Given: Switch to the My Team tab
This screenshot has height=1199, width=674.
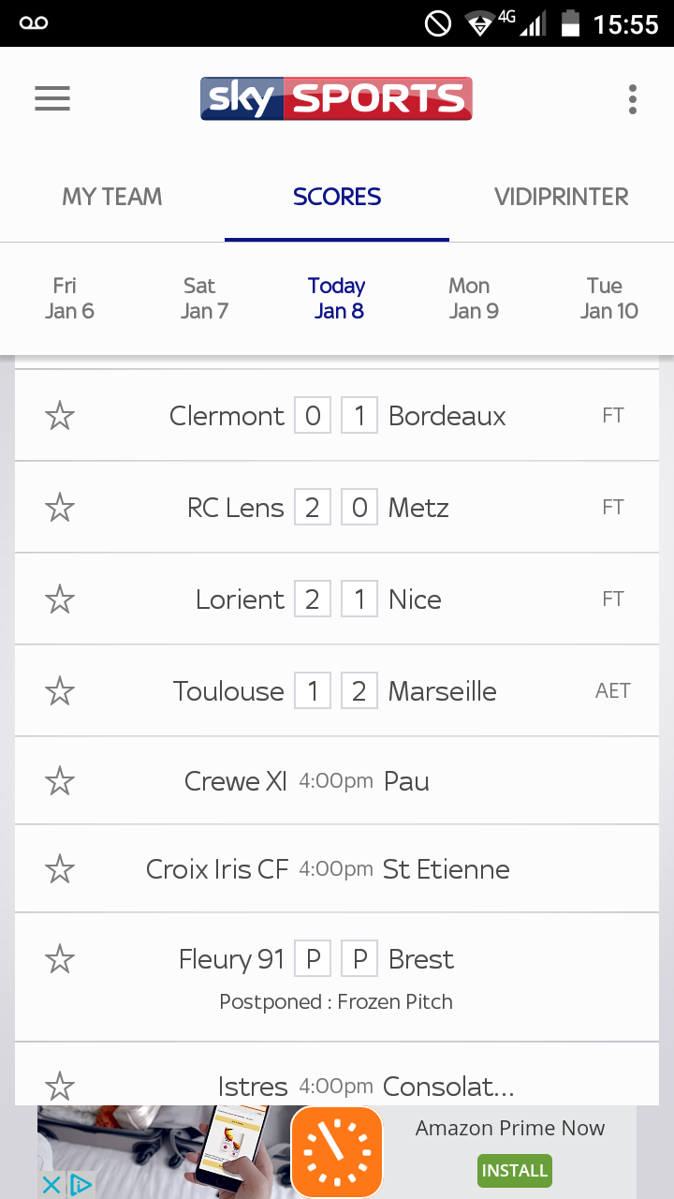Looking at the screenshot, I should point(112,197).
